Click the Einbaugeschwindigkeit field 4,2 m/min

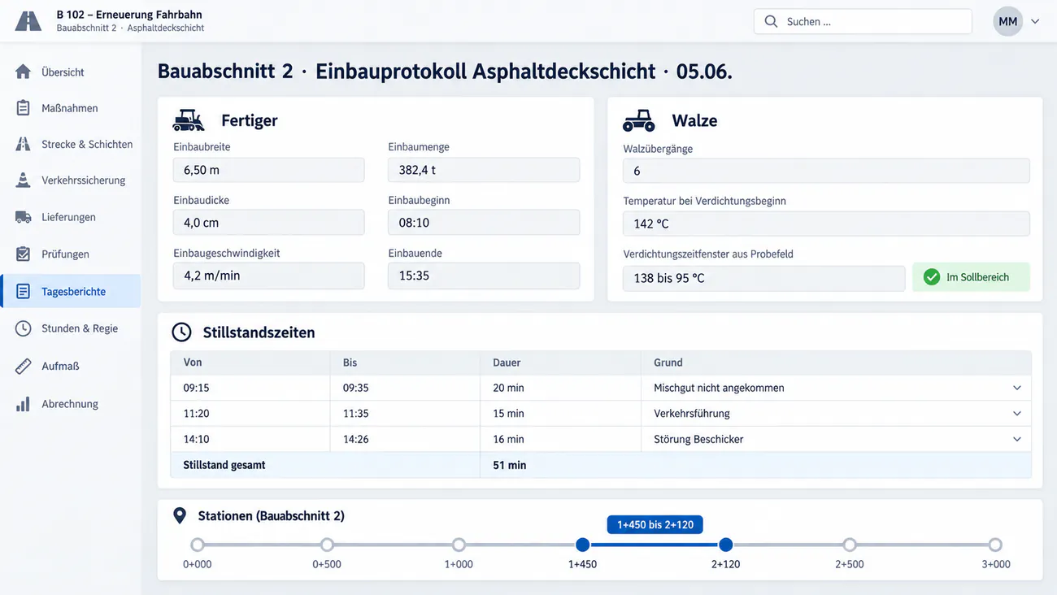[268, 276]
